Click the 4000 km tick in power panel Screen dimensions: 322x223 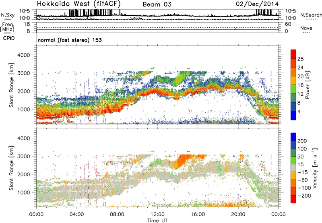tap(23, 55)
